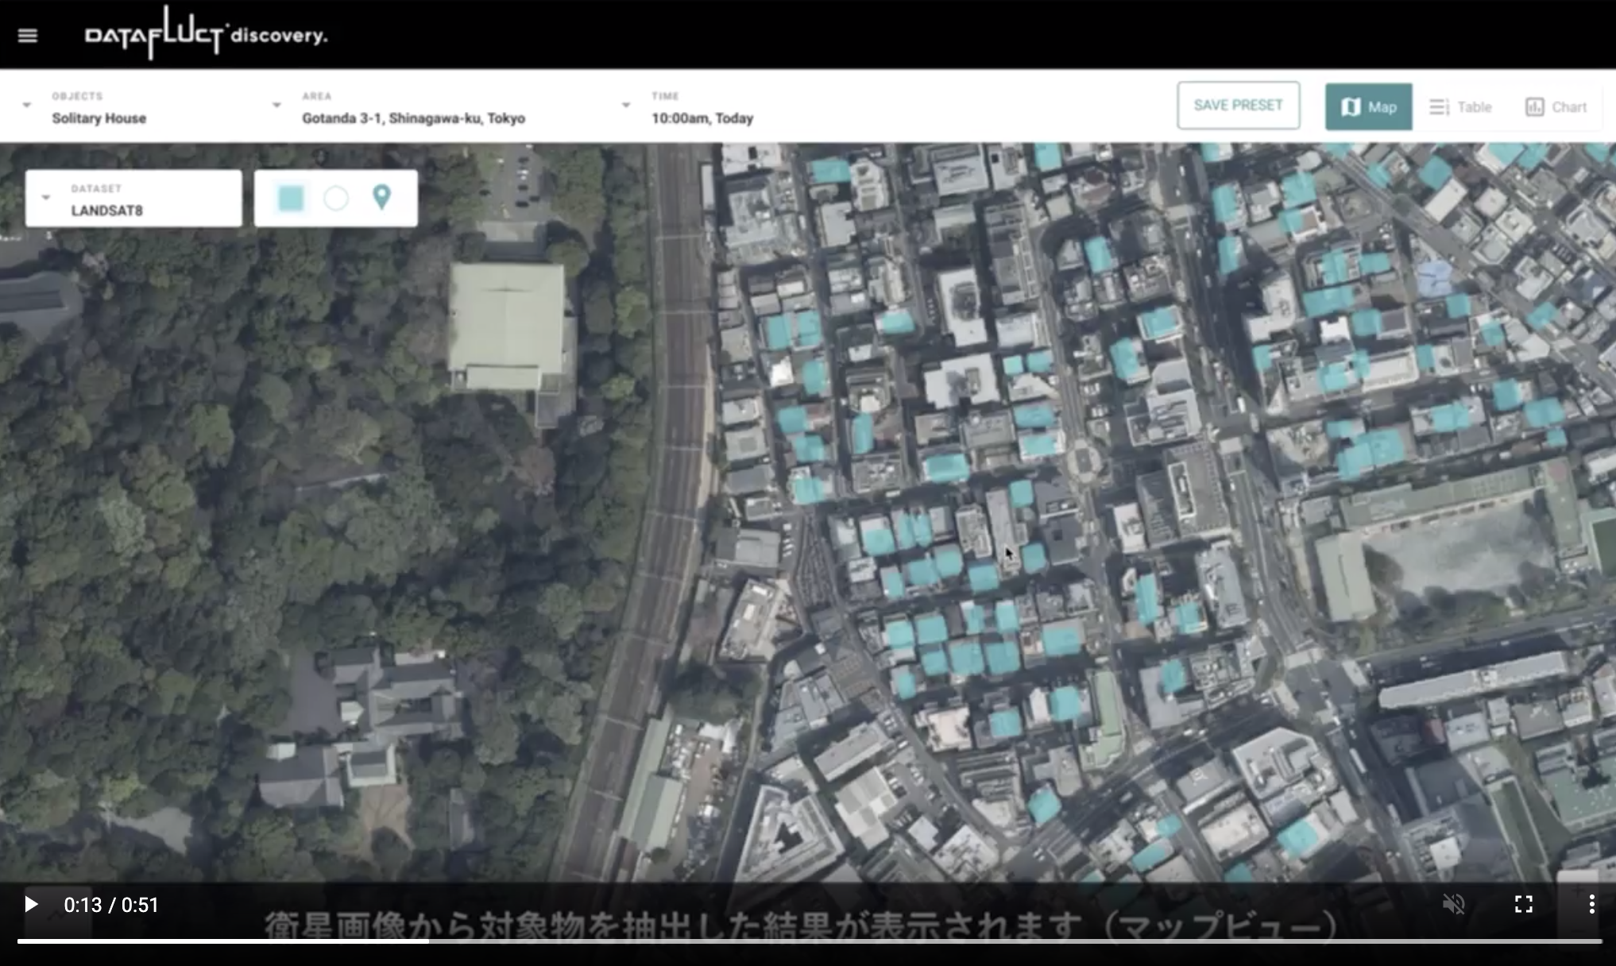Click the DATAFLUCT discovery logo
The width and height of the screenshot is (1616, 966).
pos(207,34)
